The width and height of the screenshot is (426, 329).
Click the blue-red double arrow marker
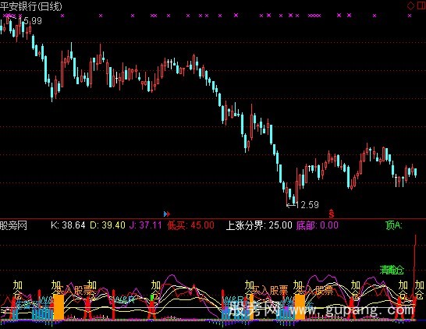[x=167, y=214]
